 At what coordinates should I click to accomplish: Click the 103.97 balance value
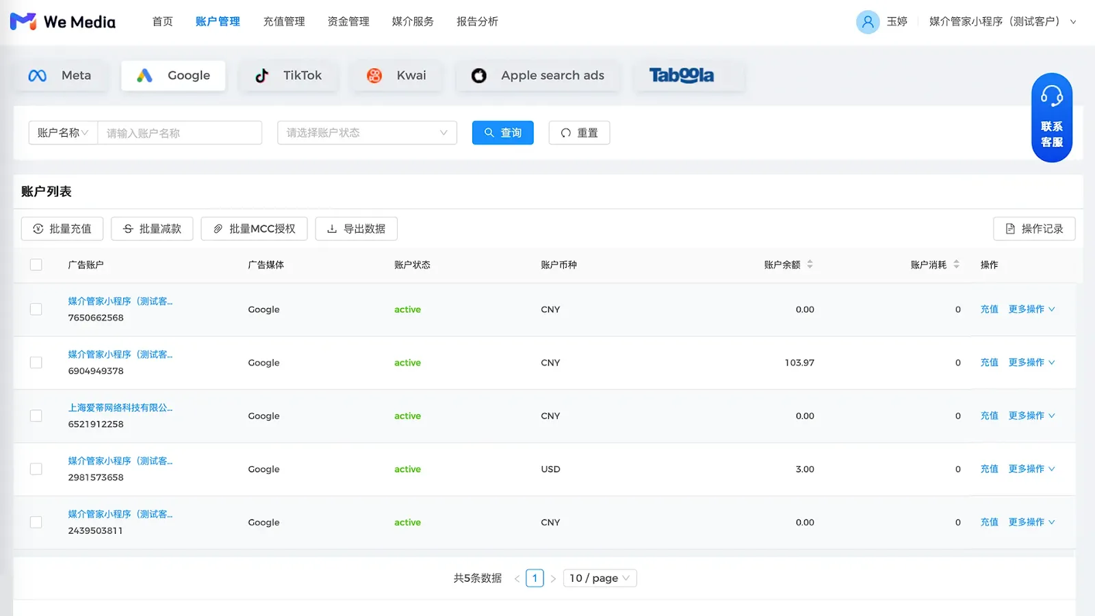(x=799, y=363)
